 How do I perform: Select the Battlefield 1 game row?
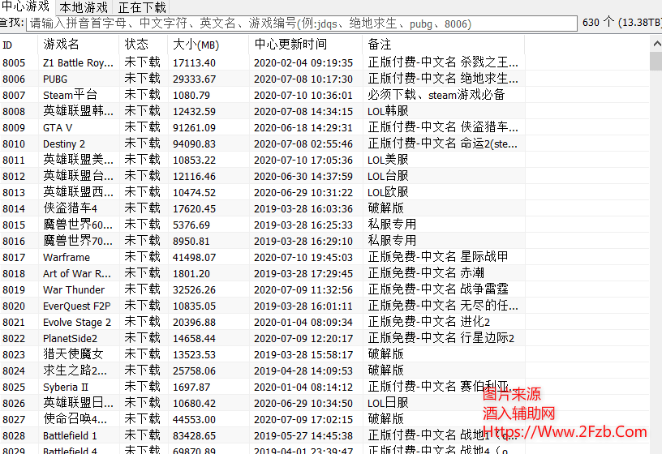pyautogui.click(x=262, y=436)
